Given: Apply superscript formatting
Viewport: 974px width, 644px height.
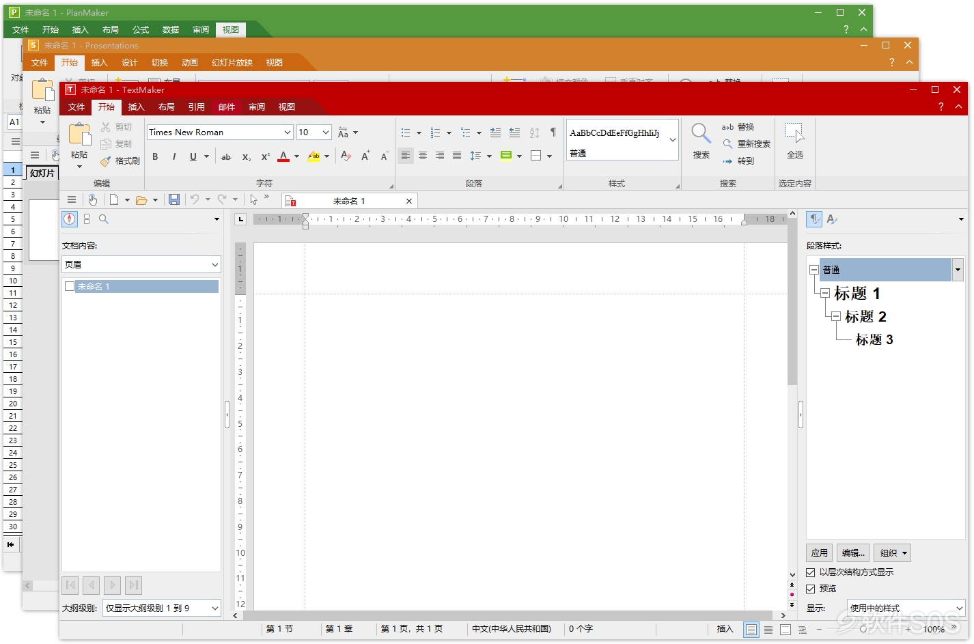Looking at the screenshot, I should pyautogui.click(x=266, y=156).
